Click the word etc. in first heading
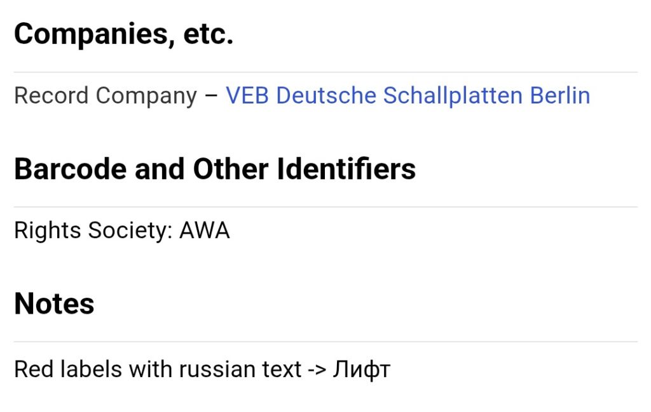651x412 pixels. (x=209, y=34)
